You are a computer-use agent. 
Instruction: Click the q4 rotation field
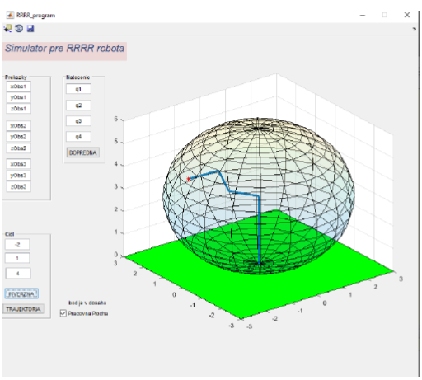coord(78,137)
